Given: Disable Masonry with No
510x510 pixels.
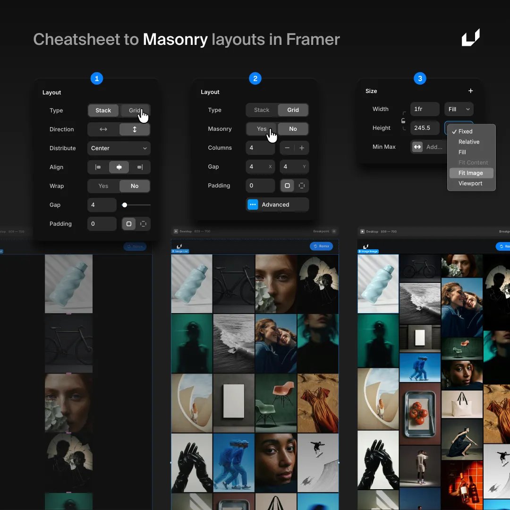Looking at the screenshot, I should (293, 129).
